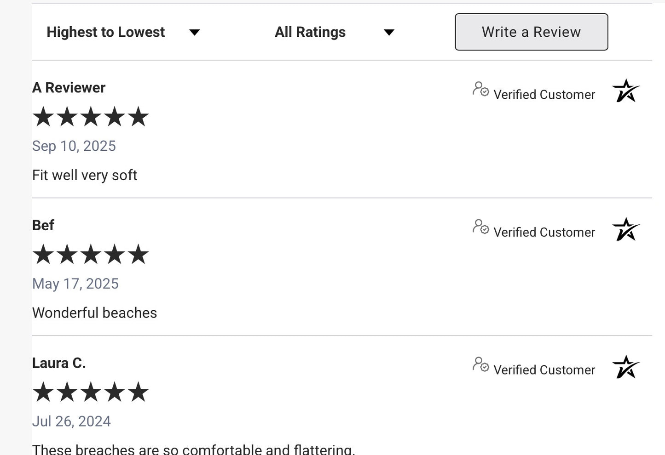The height and width of the screenshot is (455, 665).
Task: Click the Write a Review button
Action: click(532, 32)
